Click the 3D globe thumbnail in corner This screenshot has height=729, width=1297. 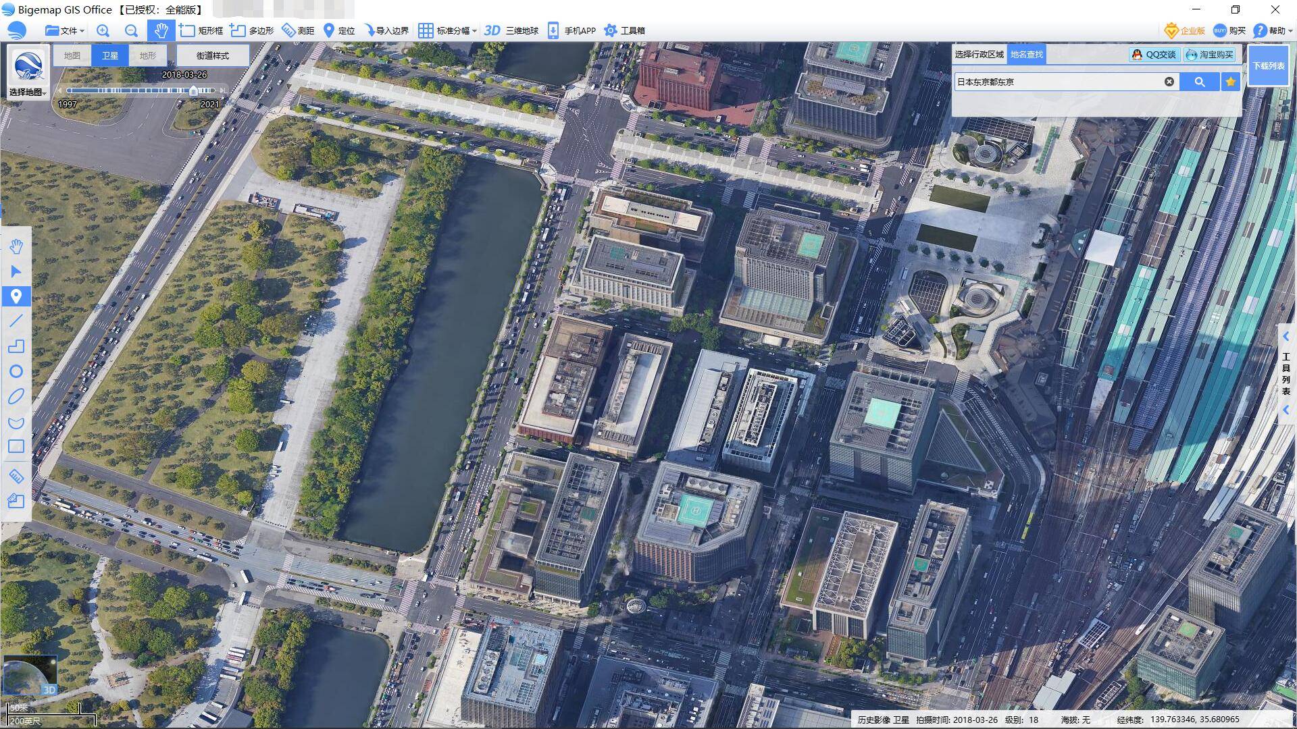30,676
